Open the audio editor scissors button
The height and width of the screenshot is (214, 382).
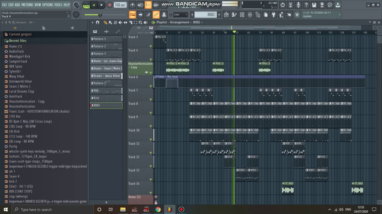[290, 5]
